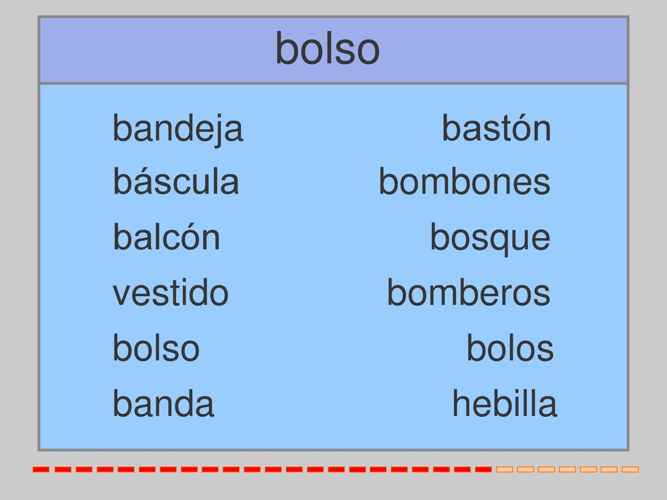Click the word bolos
Viewport: 667px width, 500px height.
click(x=510, y=348)
